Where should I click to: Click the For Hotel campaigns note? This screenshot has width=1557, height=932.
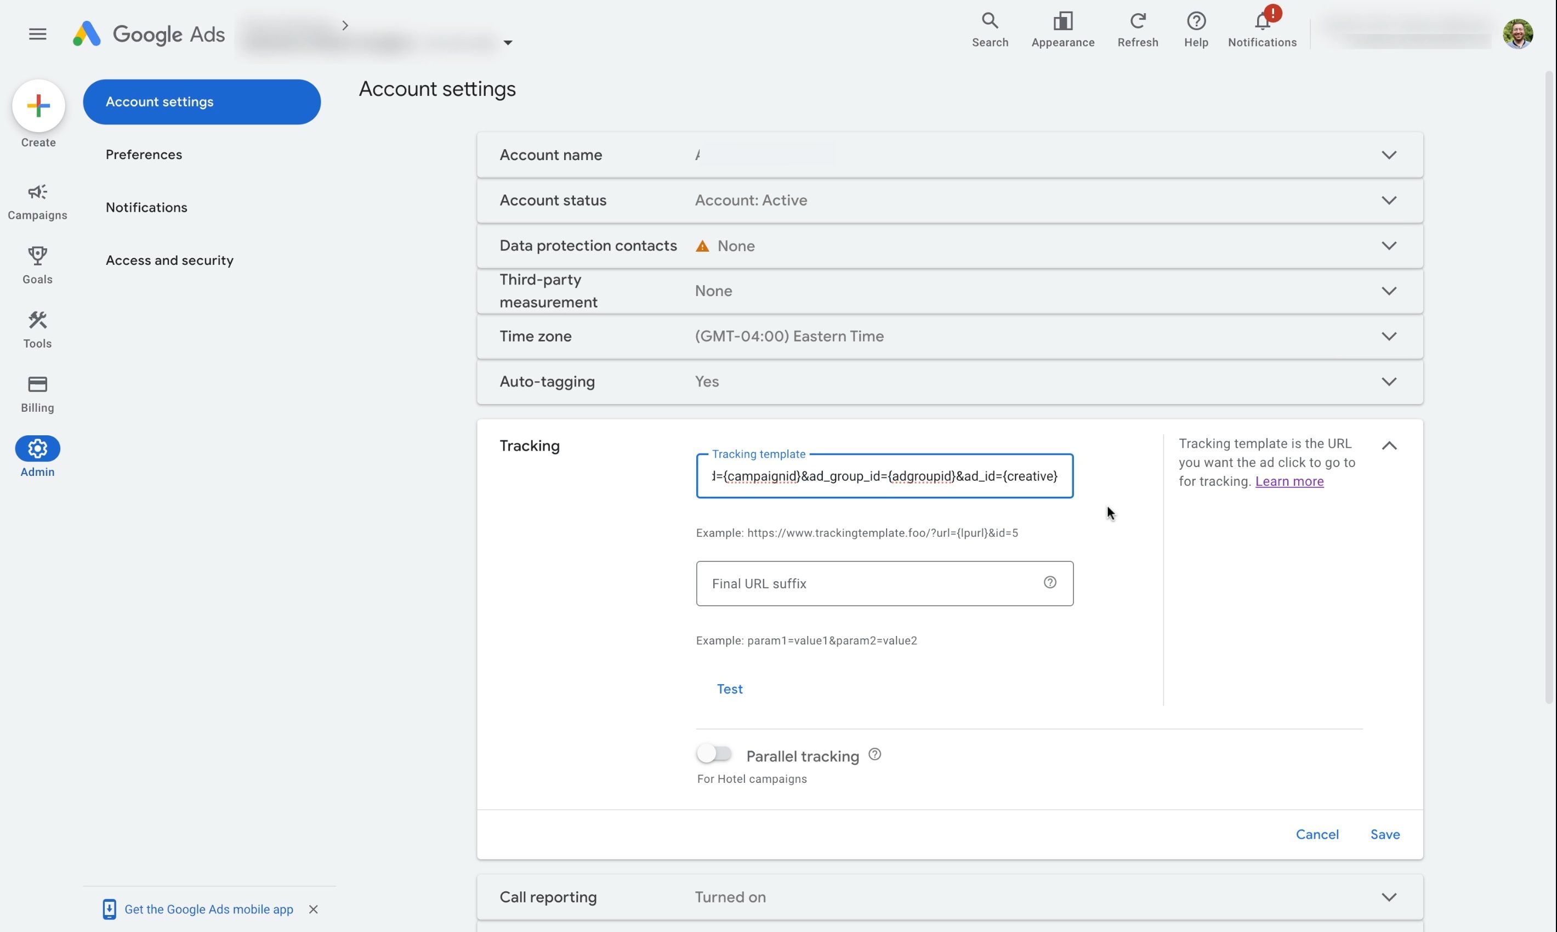[752, 778]
